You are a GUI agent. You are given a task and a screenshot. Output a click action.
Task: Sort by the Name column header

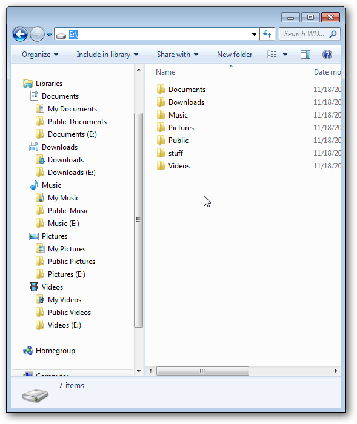coord(165,72)
